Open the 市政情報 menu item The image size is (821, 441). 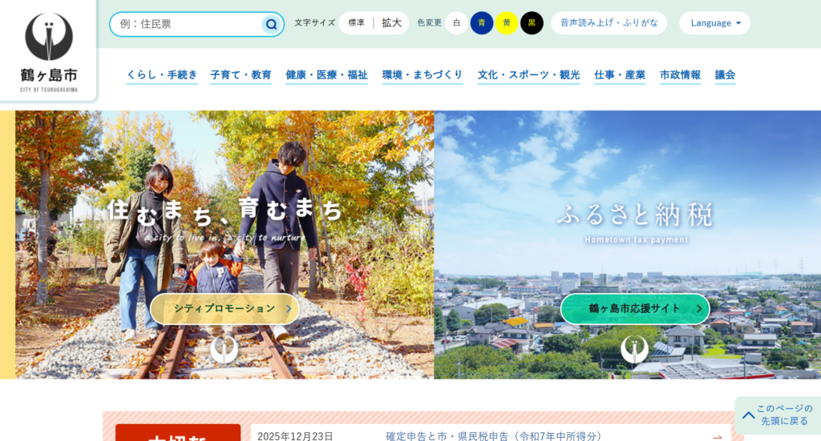tap(680, 75)
